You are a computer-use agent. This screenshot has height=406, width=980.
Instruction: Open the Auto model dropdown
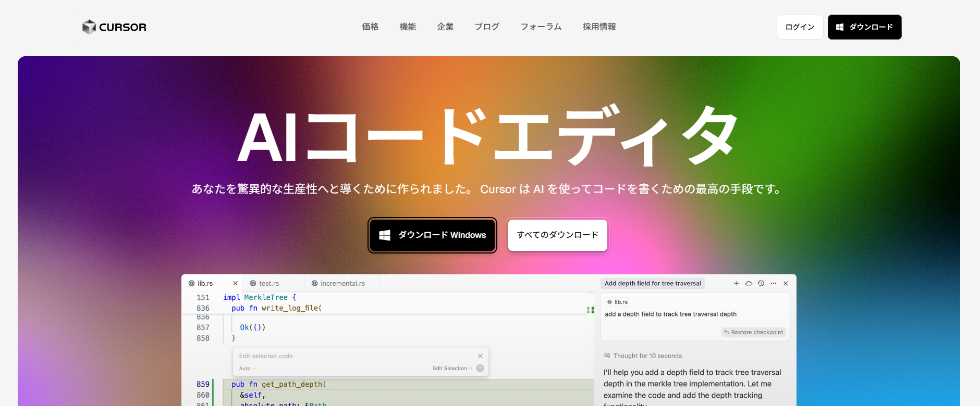(x=247, y=369)
